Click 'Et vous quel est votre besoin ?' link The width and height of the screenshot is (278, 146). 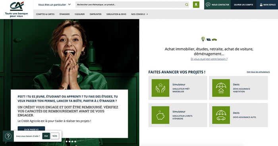click(209, 59)
